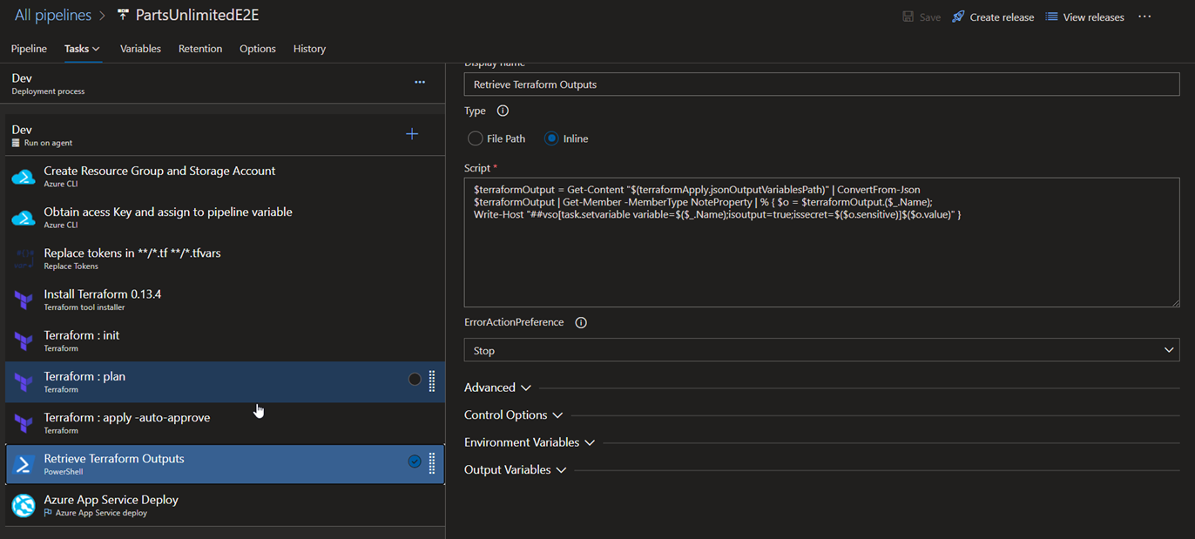Open the Dev stage ellipsis menu
This screenshot has width=1195, height=539.
point(420,82)
